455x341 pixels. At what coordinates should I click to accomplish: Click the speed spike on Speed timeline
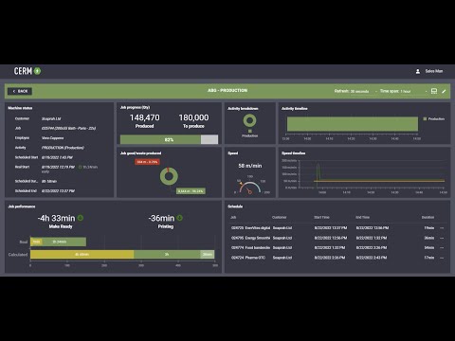coord(318,172)
